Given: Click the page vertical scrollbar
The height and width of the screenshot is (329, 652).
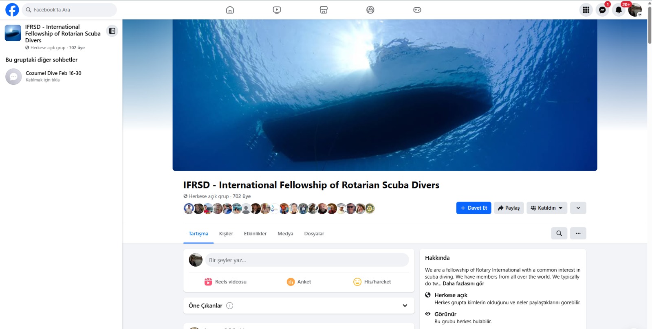Looking at the screenshot, I should point(650,24).
